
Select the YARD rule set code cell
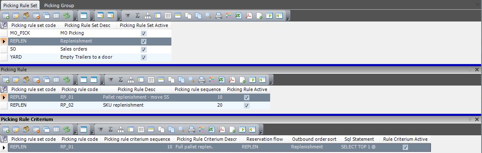33,57
